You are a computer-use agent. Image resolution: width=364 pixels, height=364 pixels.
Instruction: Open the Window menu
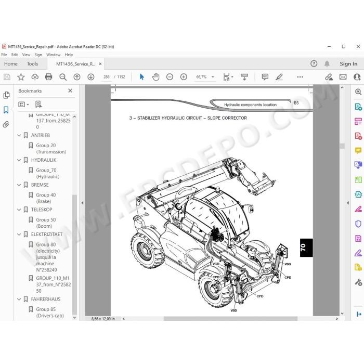tap(53, 55)
